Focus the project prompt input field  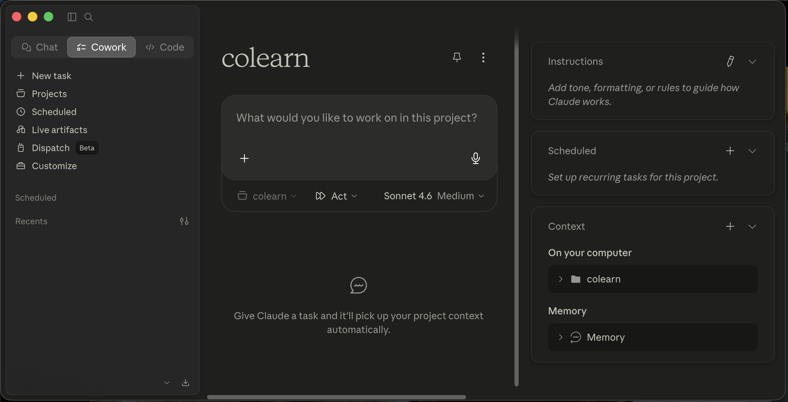(357, 118)
